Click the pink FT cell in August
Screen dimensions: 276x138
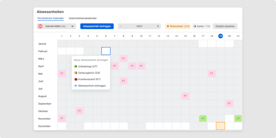(185, 96)
